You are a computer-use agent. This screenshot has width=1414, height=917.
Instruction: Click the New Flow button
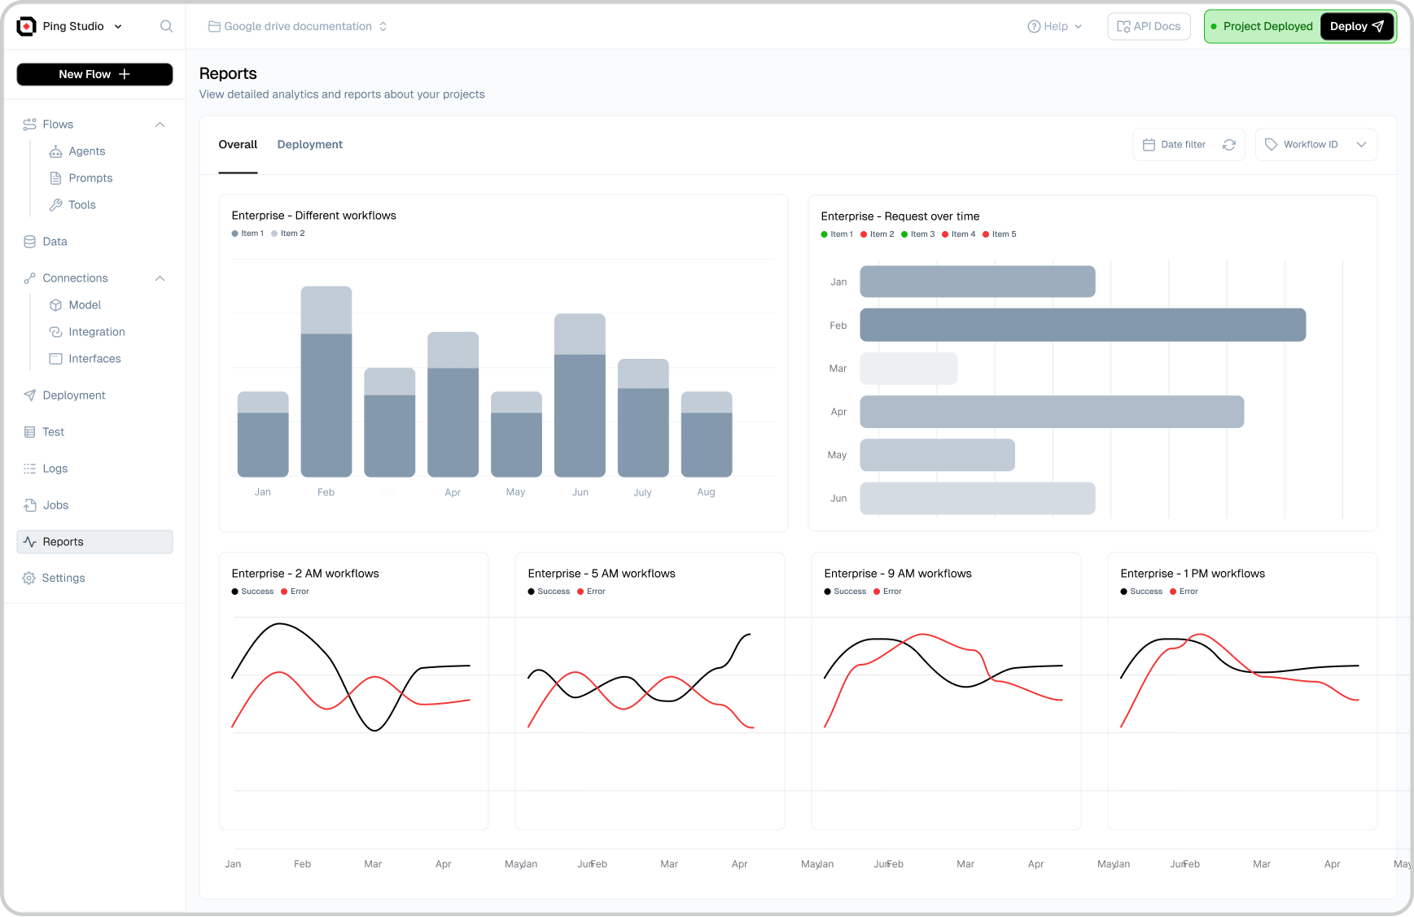point(94,74)
